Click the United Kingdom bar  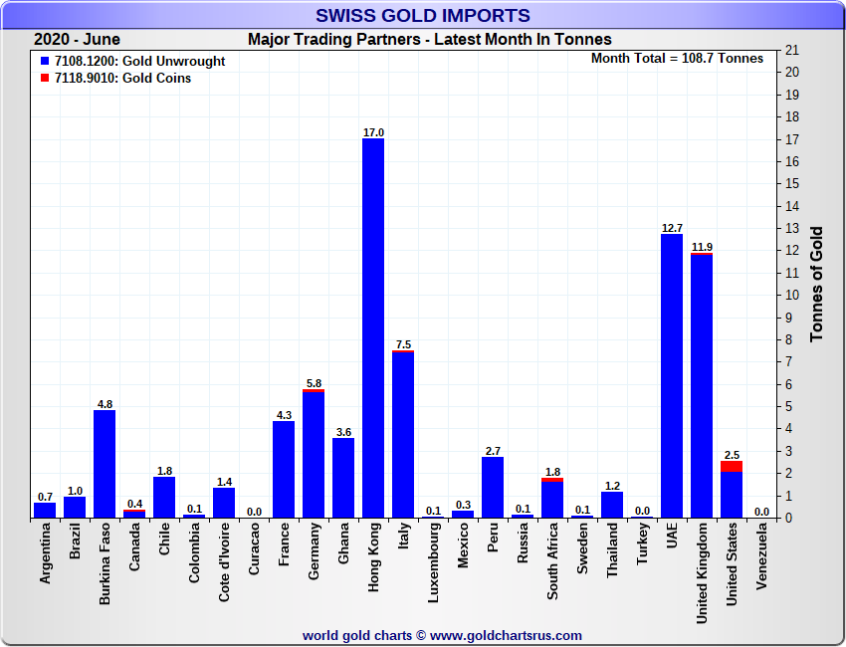point(702,386)
